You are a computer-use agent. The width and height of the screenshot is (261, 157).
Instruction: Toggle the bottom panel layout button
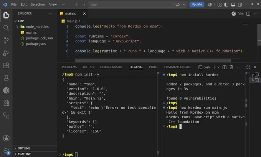pos(233,5)
